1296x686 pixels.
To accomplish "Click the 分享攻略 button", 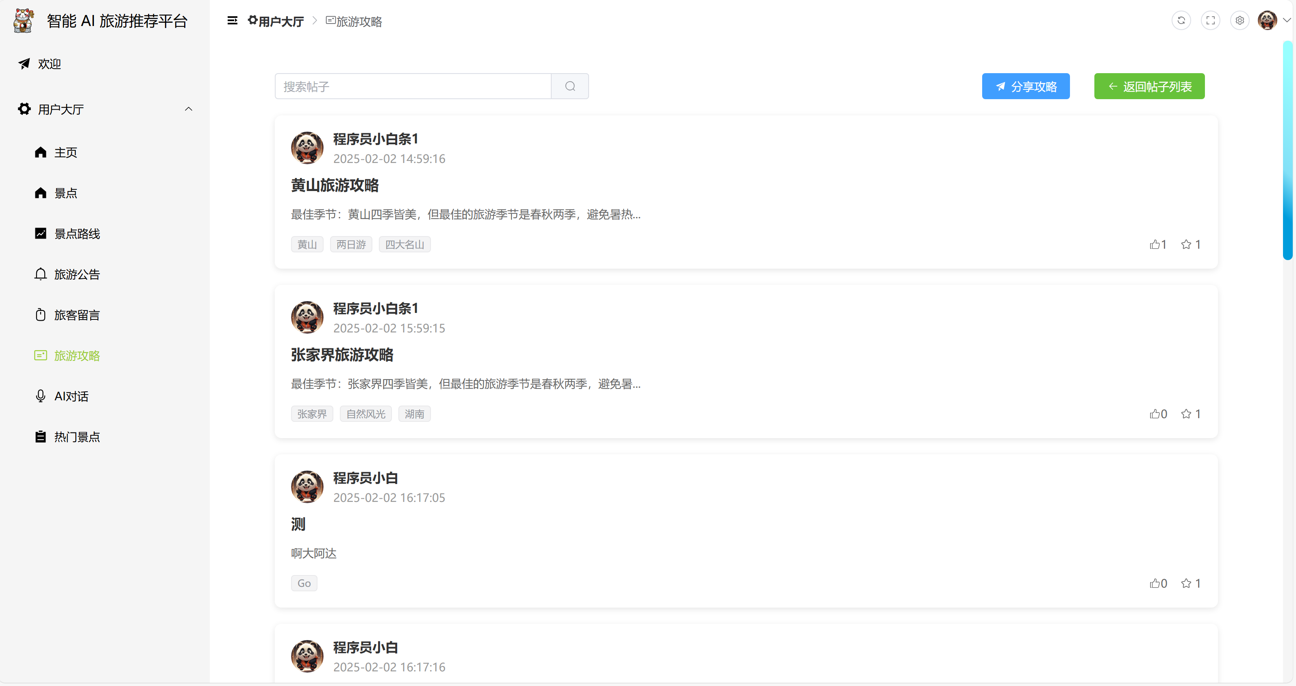I will 1025,87.
